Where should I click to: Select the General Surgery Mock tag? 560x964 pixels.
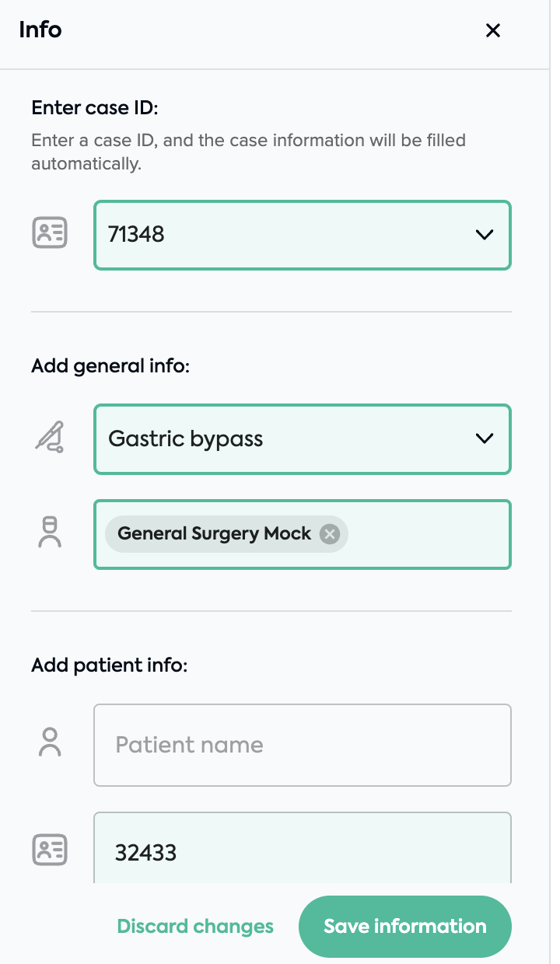(215, 534)
